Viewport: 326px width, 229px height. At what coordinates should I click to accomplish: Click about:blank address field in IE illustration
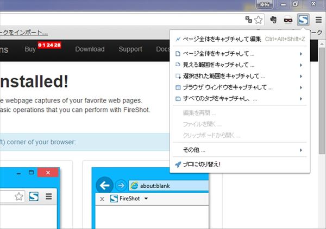point(168,186)
